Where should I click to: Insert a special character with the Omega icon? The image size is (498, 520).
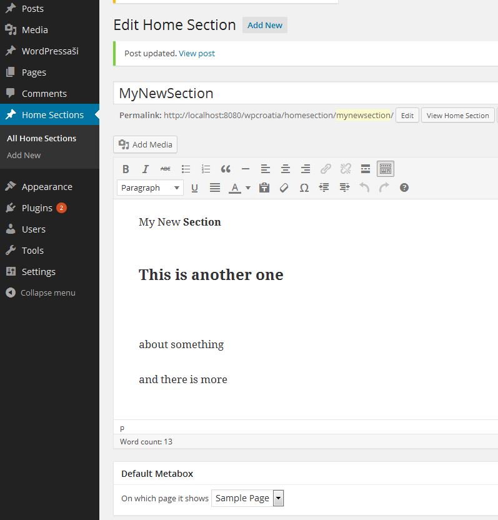304,188
